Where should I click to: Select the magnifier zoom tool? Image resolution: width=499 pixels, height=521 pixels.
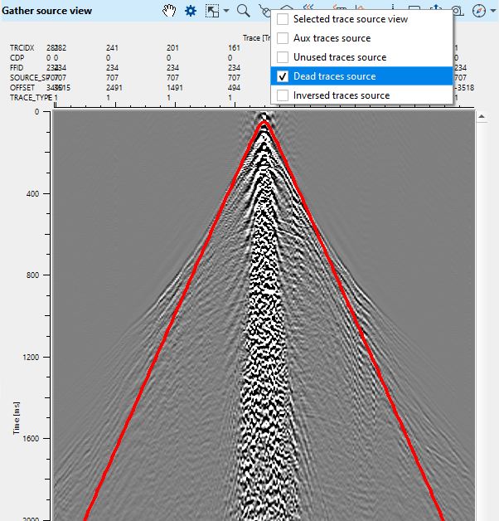pyautogui.click(x=244, y=11)
